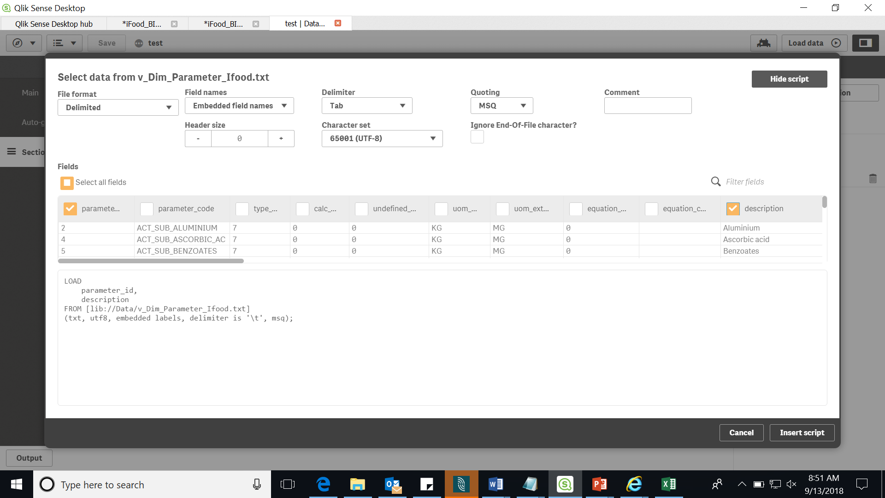This screenshot has width=885, height=498.
Task: Open the Character set dropdown
Action: [382, 138]
